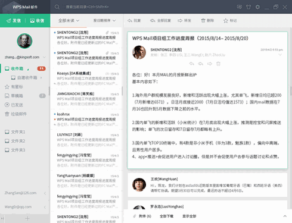Click the WangHuan avatar

click(139, 184)
